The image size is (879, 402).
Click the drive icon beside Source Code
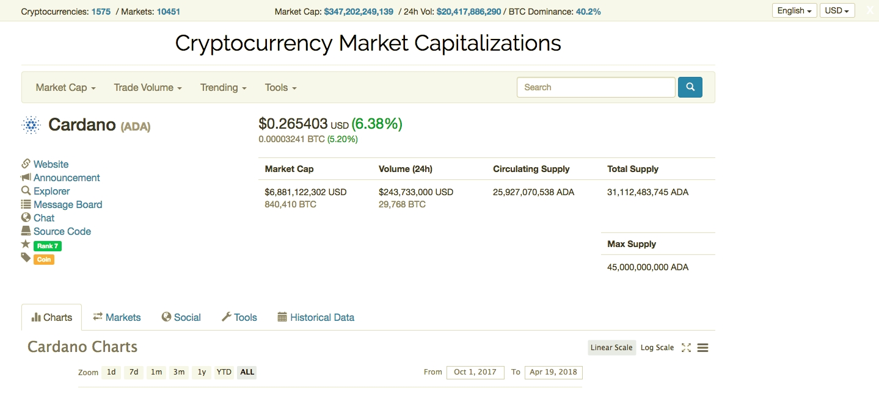[x=26, y=231]
